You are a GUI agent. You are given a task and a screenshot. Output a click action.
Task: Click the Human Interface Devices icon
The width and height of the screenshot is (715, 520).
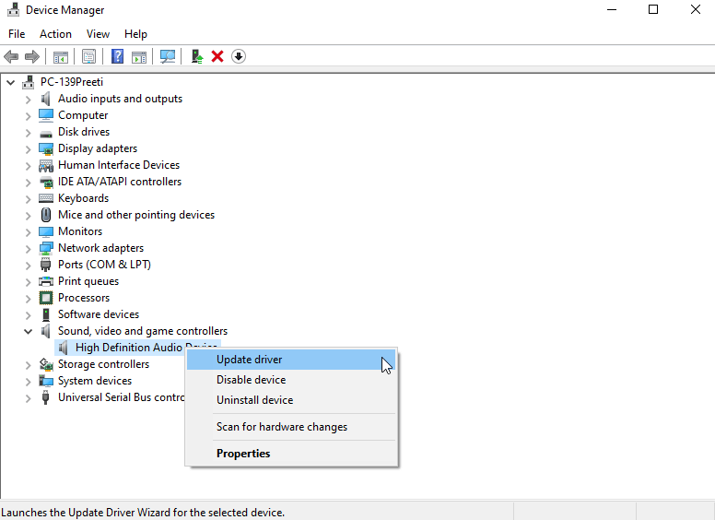[46, 165]
